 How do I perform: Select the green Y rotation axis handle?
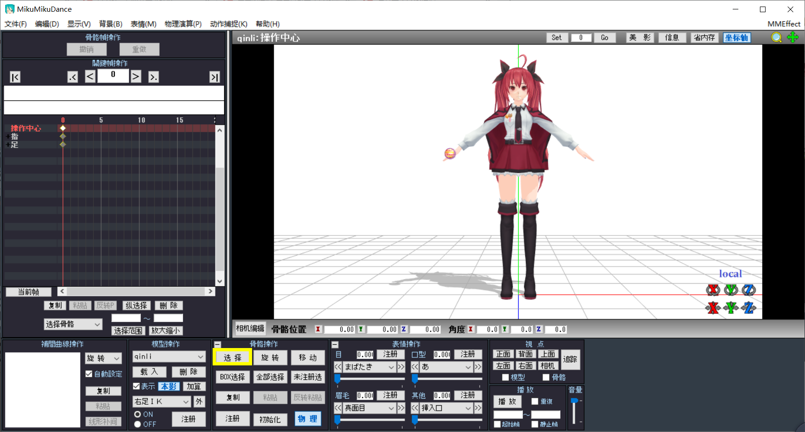pos(731,290)
